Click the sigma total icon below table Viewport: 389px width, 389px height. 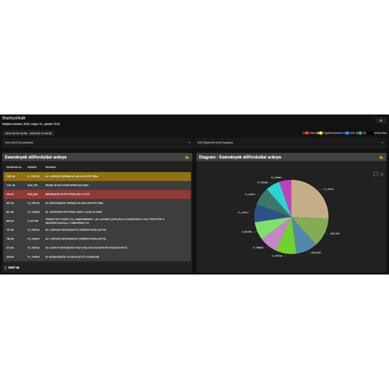[x=6, y=268]
